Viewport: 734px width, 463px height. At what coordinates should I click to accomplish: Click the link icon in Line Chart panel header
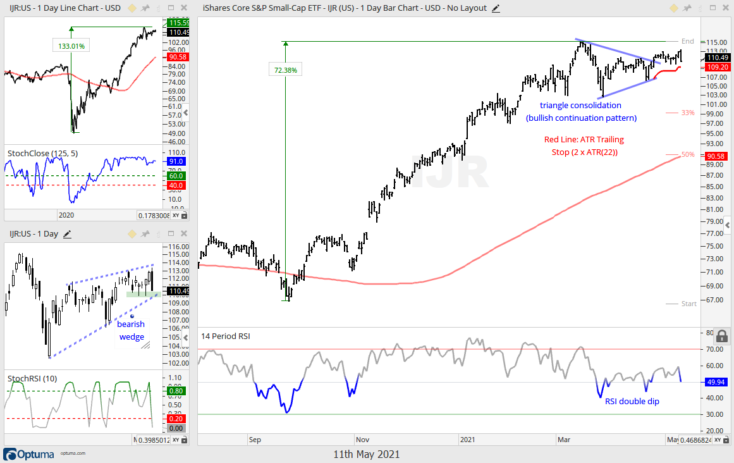[x=158, y=8]
